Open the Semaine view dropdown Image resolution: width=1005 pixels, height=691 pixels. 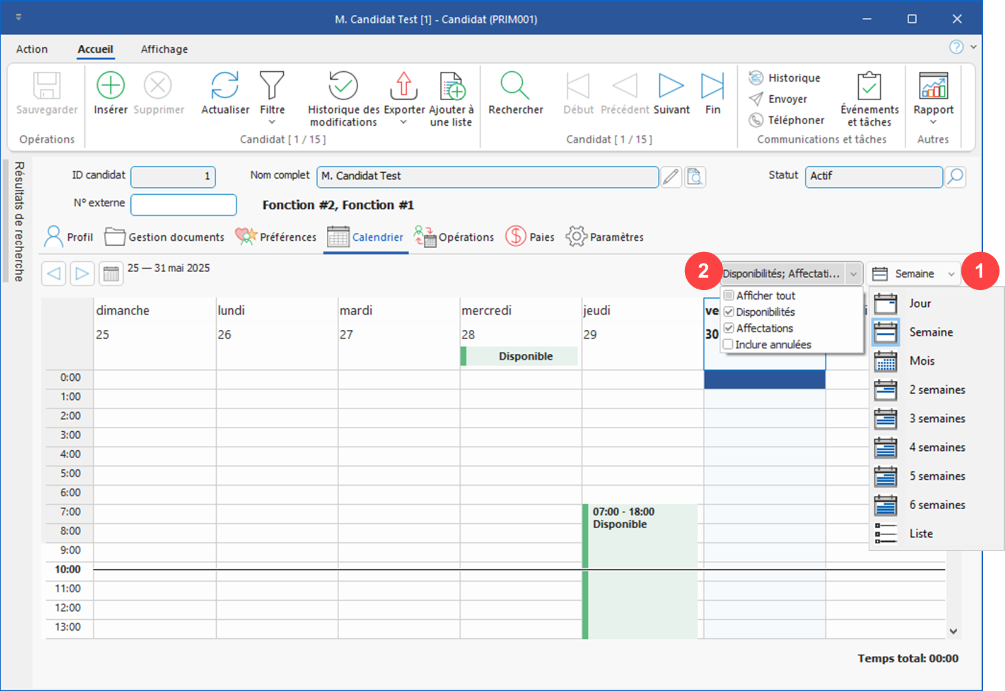pyautogui.click(x=913, y=274)
